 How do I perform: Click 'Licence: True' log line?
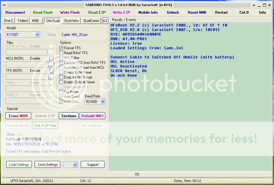point(126,44)
